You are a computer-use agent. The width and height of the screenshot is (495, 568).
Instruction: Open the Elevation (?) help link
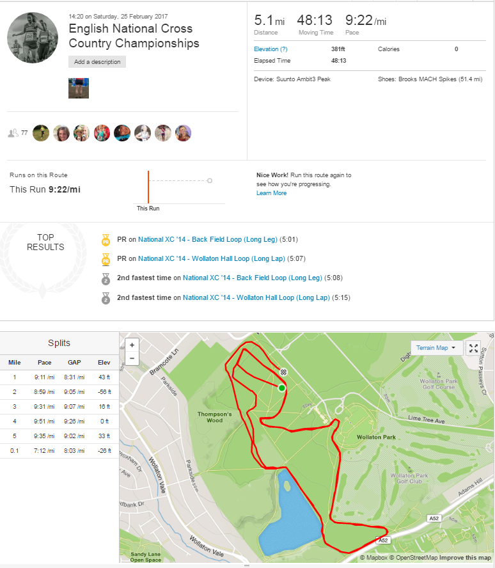[x=271, y=49]
